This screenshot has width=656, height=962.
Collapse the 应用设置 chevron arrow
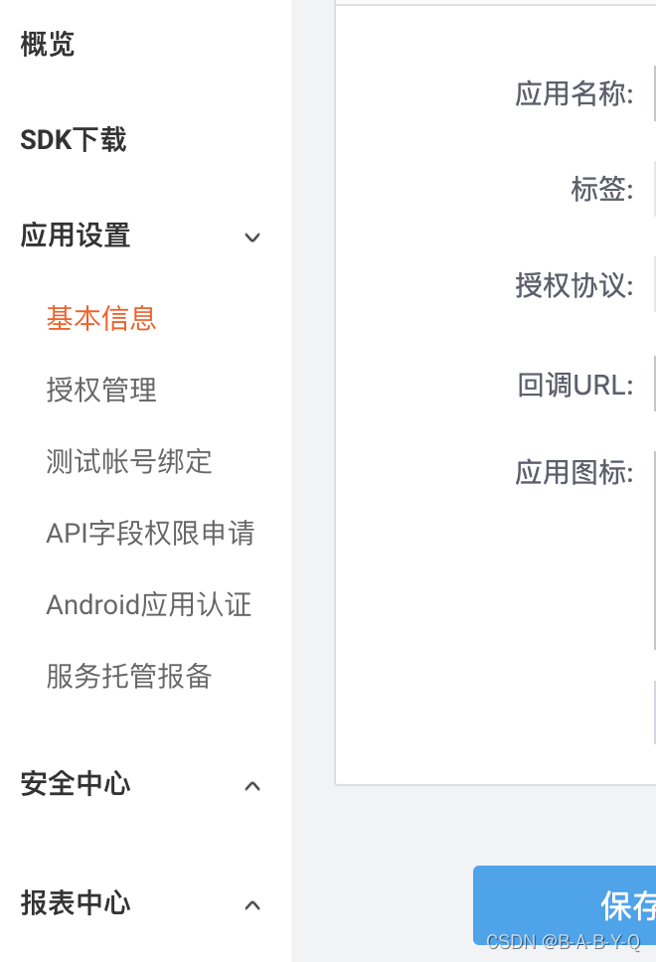click(252, 238)
